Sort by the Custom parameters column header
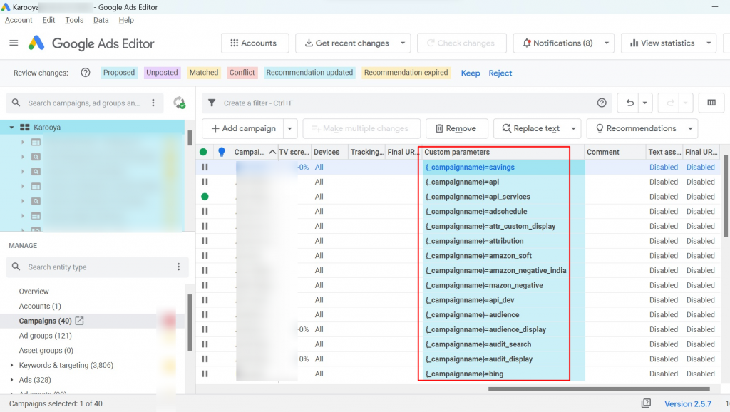730x412 pixels. (502, 152)
